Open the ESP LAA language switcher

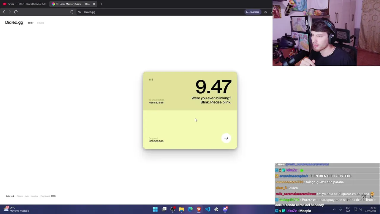(x=348, y=209)
